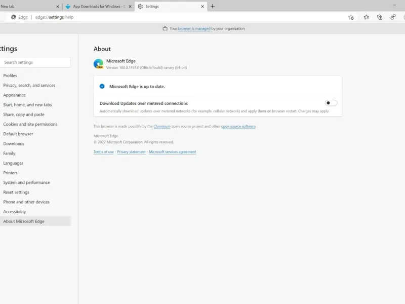
Task: Open System and performance settings
Action: (26, 182)
